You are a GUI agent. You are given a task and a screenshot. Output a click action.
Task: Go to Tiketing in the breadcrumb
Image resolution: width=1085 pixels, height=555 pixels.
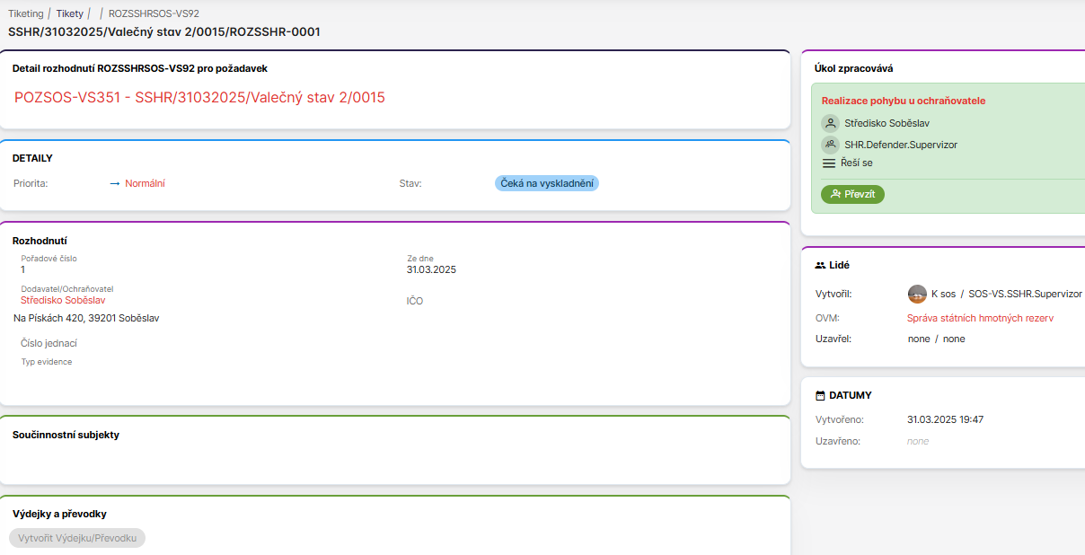(x=25, y=13)
